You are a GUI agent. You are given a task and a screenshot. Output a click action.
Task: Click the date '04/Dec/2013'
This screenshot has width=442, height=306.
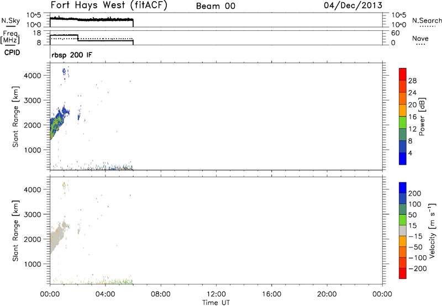(353, 6)
